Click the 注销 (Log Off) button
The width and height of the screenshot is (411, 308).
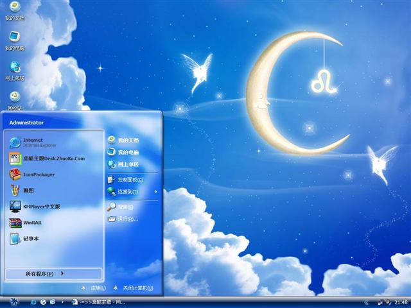(94, 288)
